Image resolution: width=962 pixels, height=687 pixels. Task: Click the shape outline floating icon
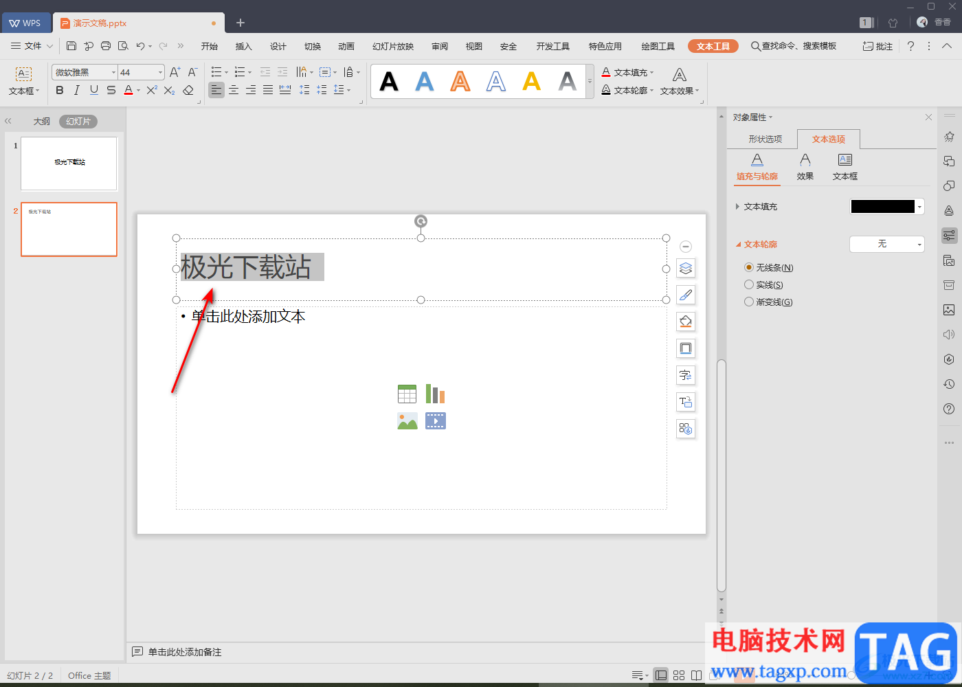pyautogui.click(x=686, y=348)
